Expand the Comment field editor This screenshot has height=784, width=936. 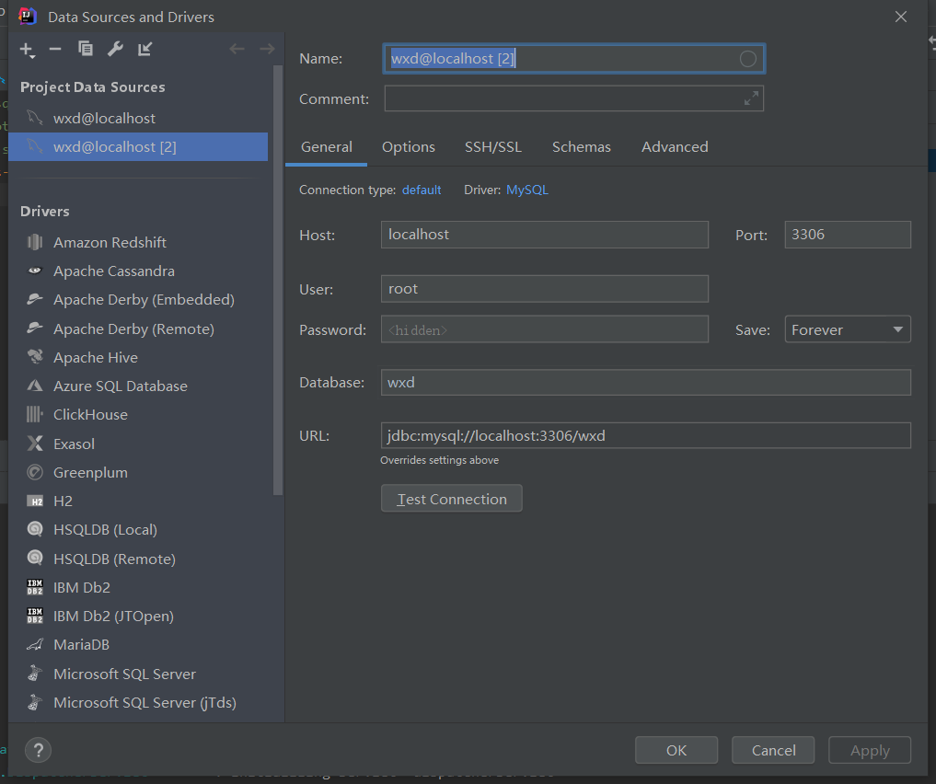click(751, 98)
